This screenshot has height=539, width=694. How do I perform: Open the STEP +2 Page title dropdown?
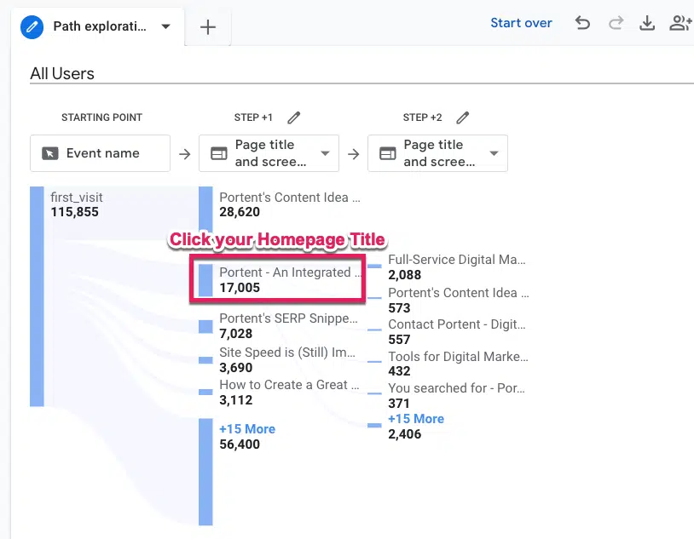pyautogui.click(x=437, y=153)
